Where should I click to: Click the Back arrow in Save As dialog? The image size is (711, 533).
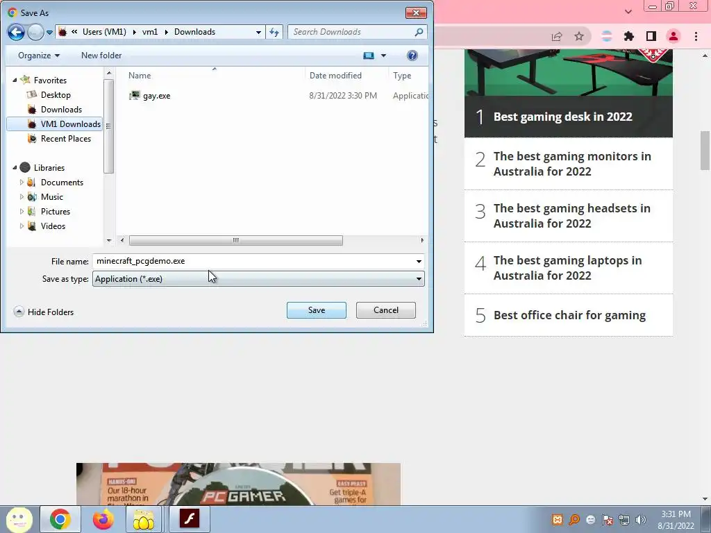pyautogui.click(x=16, y=32)
